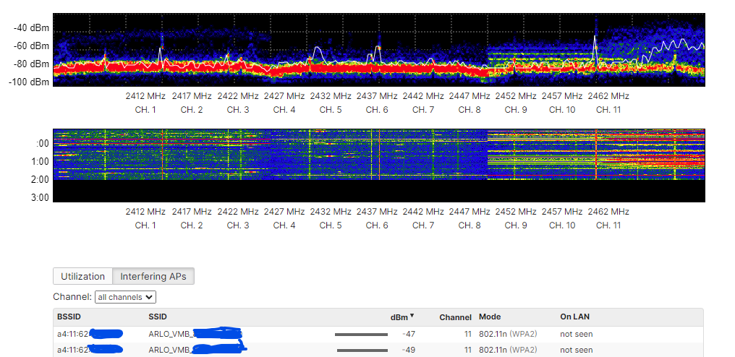Switch to the Utilization tab
735x357 pixels.
(83, 276)
